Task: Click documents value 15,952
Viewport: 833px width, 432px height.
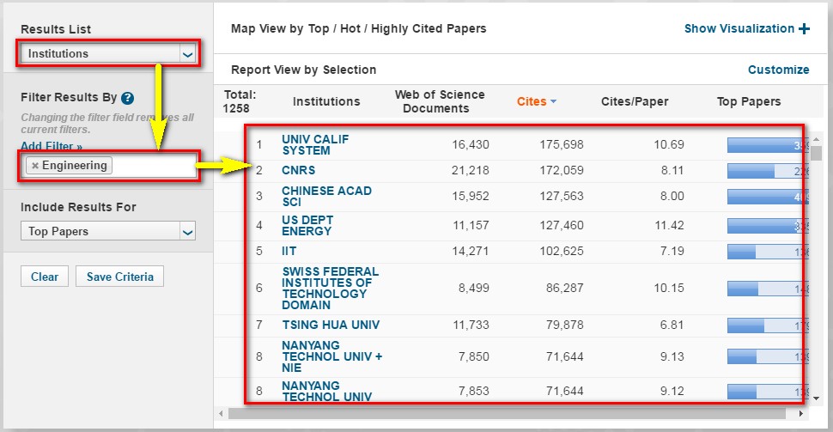Action: pos(471,196)
